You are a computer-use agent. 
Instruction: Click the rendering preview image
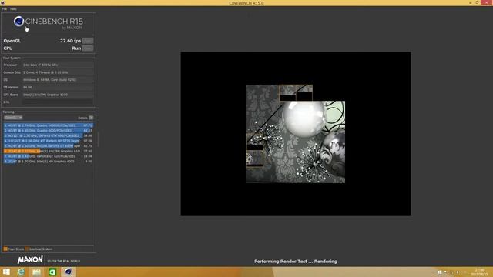tap(296, 134)
